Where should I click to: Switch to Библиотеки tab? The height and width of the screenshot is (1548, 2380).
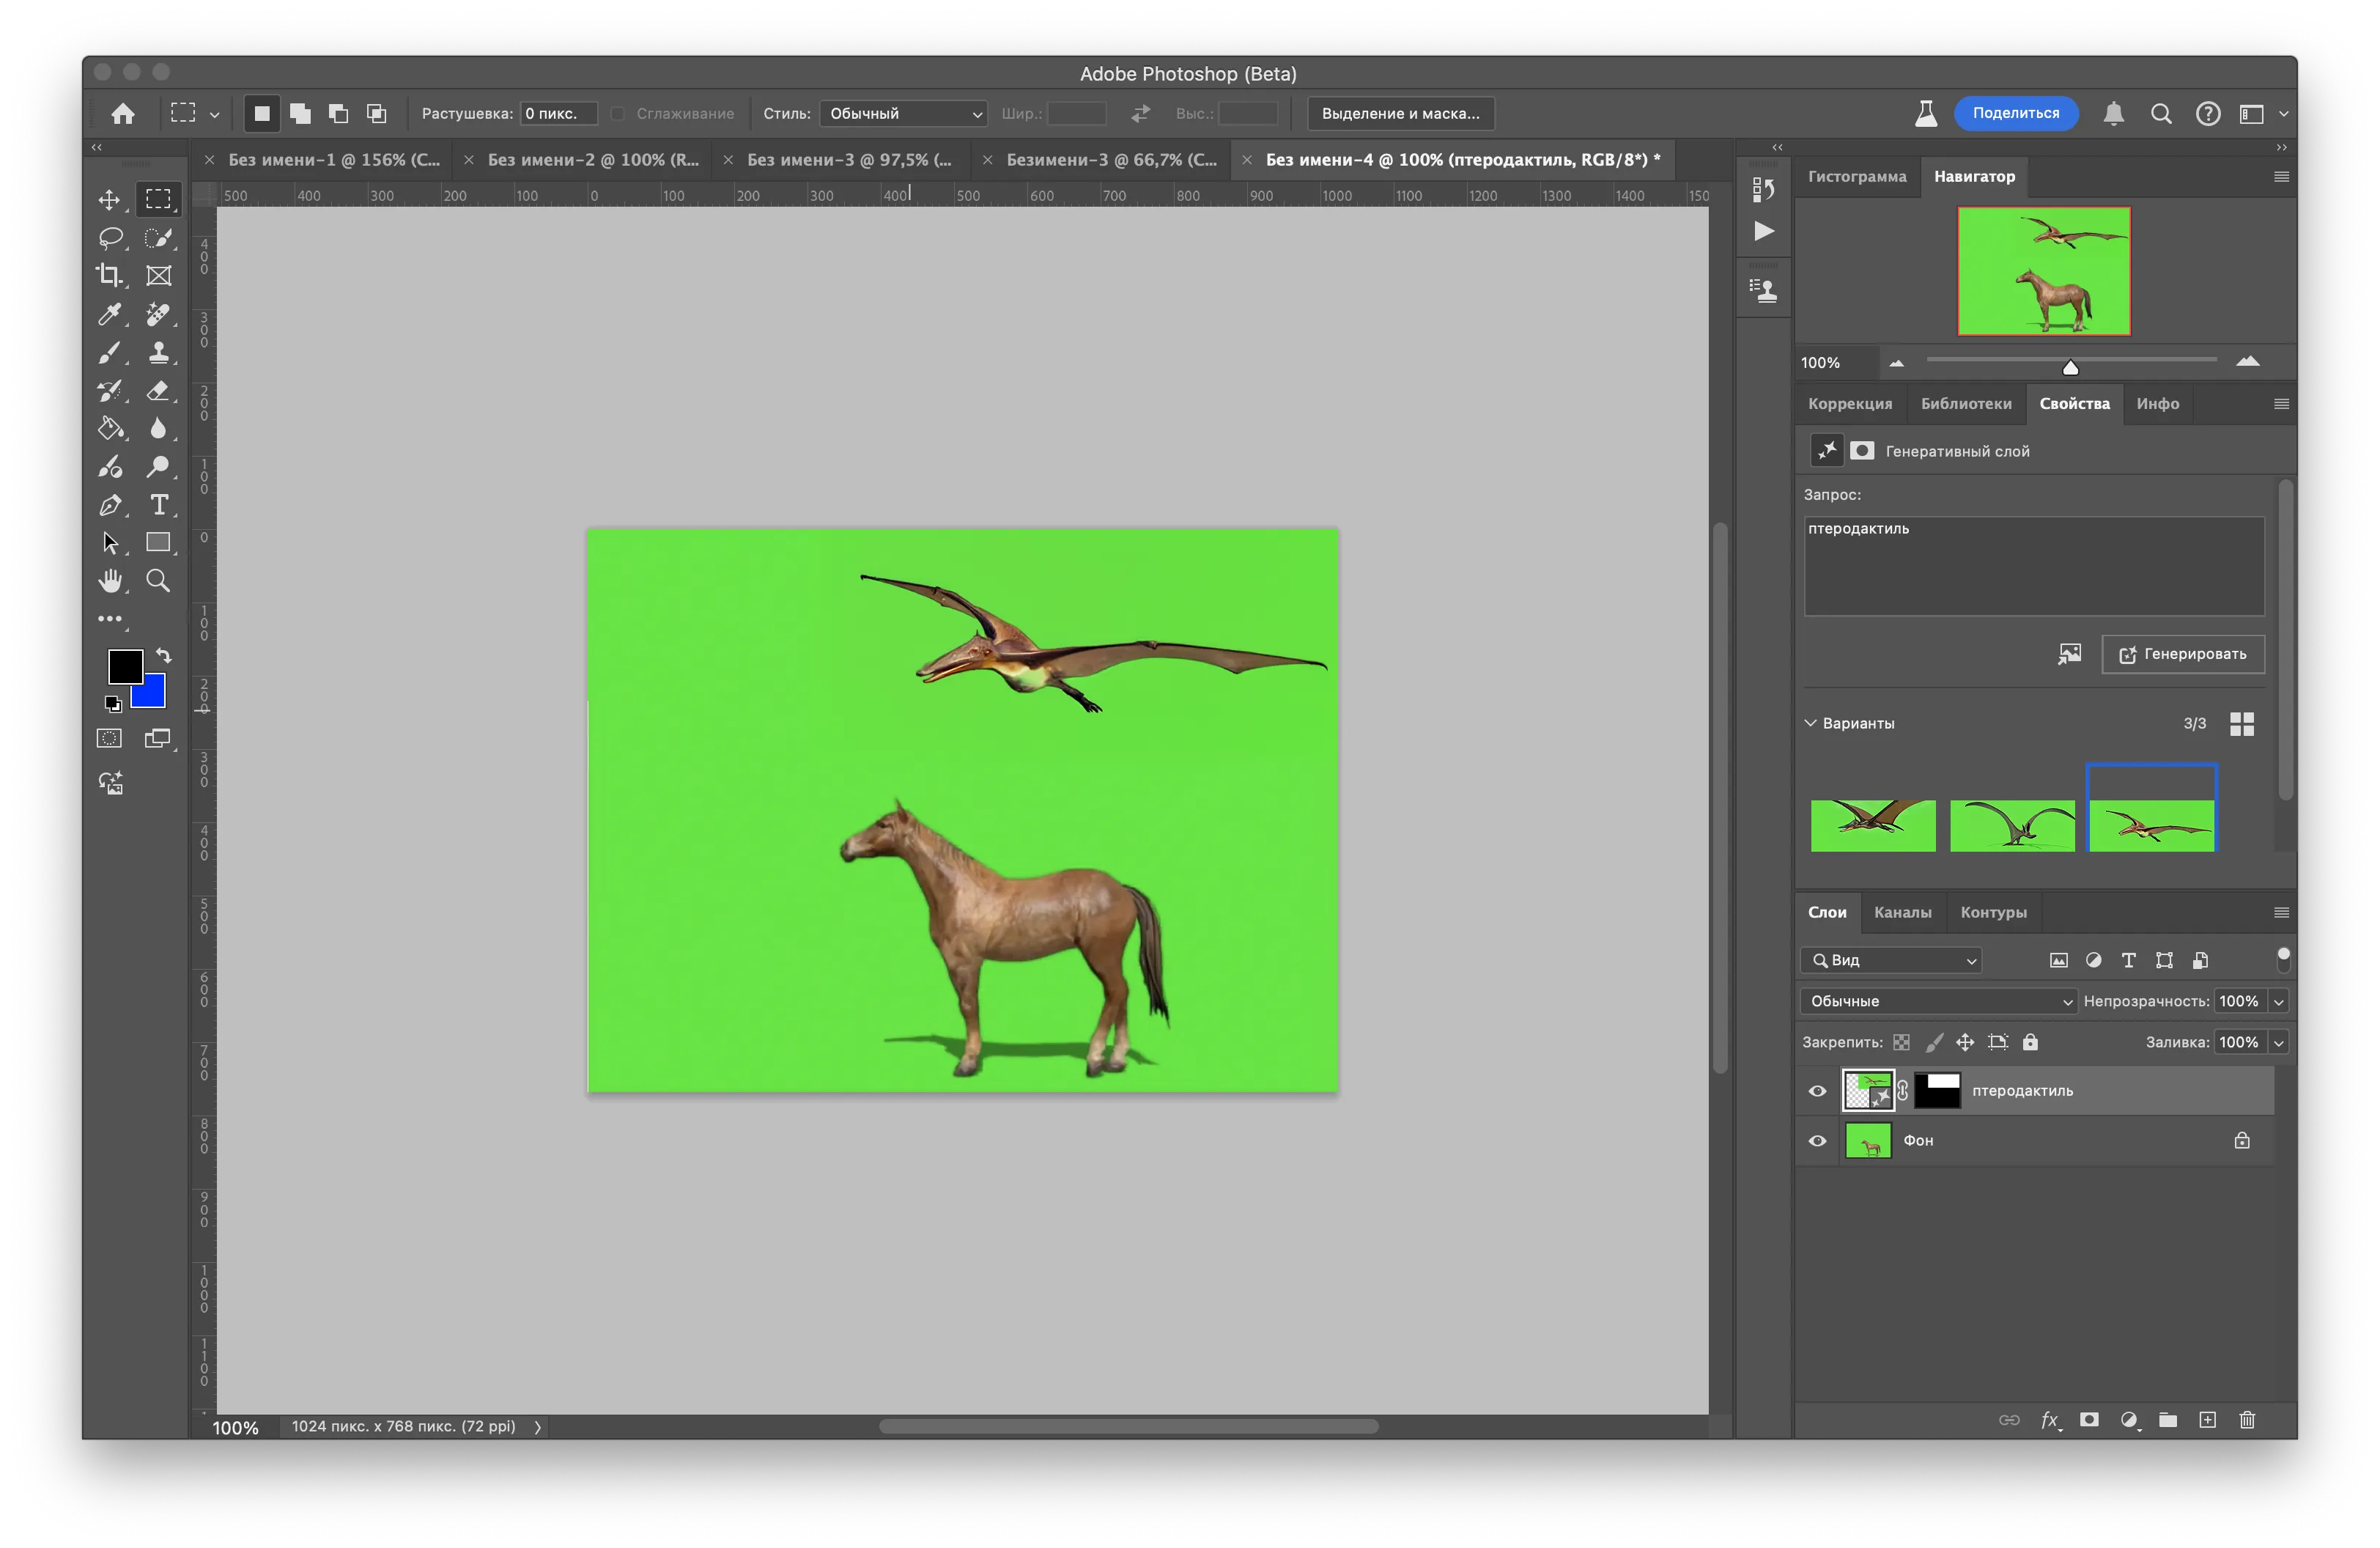(x=1966, y=404)
